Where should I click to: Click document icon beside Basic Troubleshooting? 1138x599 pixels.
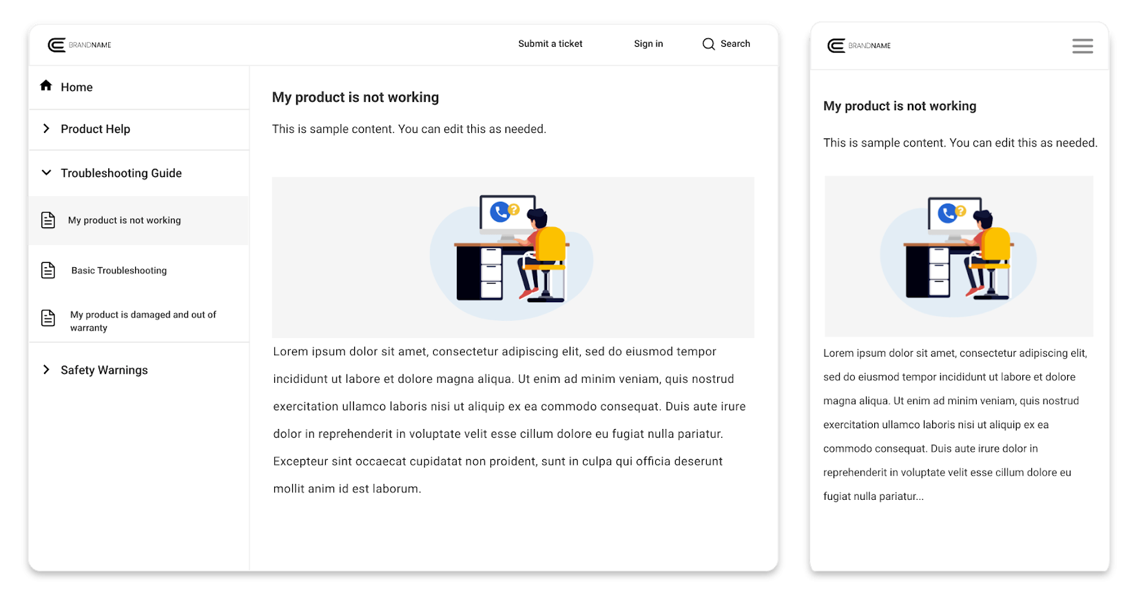coord(48,270)
